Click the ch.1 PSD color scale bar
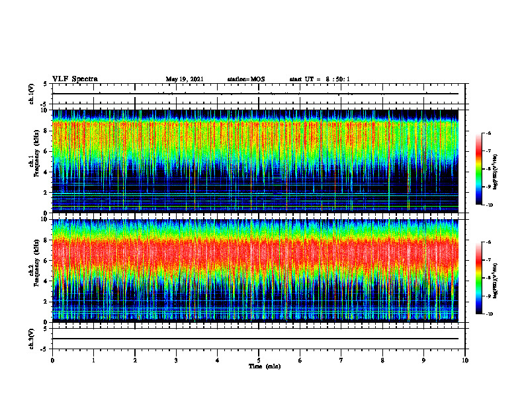Screen dimensions: 524x404 point(479,169)
